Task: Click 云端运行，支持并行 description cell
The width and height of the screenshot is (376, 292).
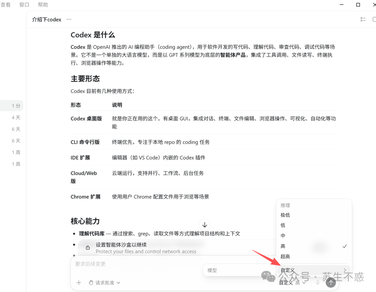Action: (x=158, y=173)
